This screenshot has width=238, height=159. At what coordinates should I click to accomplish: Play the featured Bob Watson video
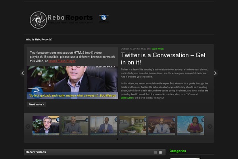[x=73, y=82]
